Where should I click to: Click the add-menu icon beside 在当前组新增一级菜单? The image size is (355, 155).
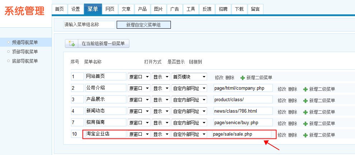[71, 44]
